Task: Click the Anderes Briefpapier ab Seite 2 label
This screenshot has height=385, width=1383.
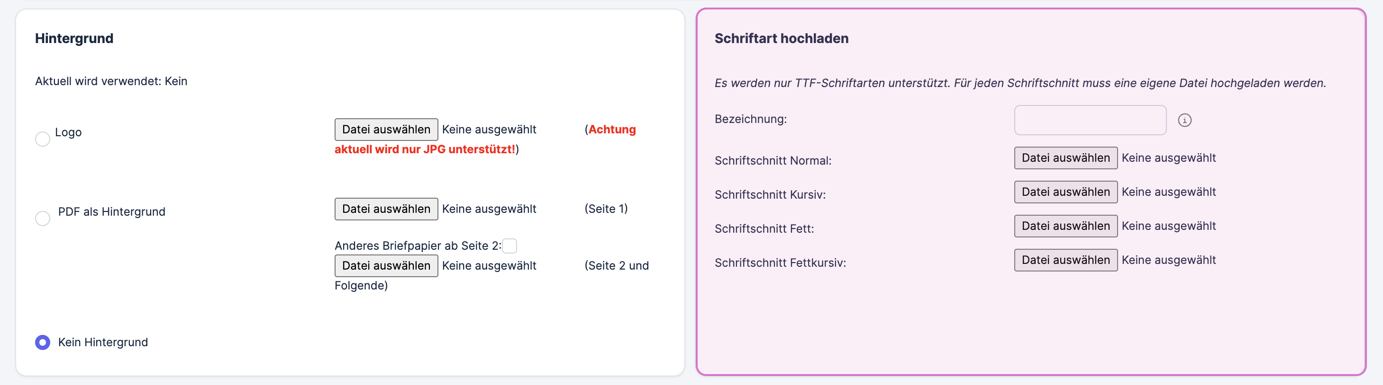Action: coord(417,246)
